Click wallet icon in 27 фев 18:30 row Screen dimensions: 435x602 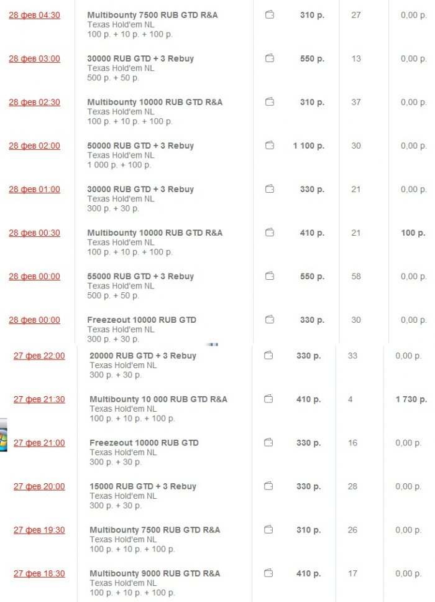tap(268, 573)
